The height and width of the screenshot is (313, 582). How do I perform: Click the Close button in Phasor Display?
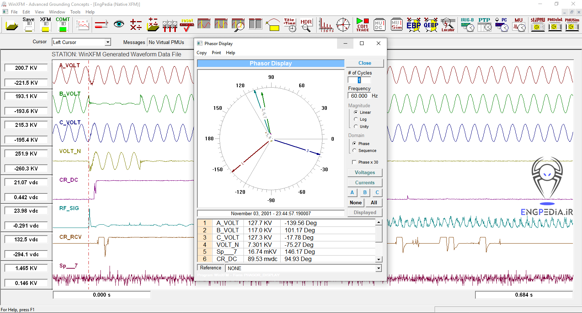tap(365, 63)
